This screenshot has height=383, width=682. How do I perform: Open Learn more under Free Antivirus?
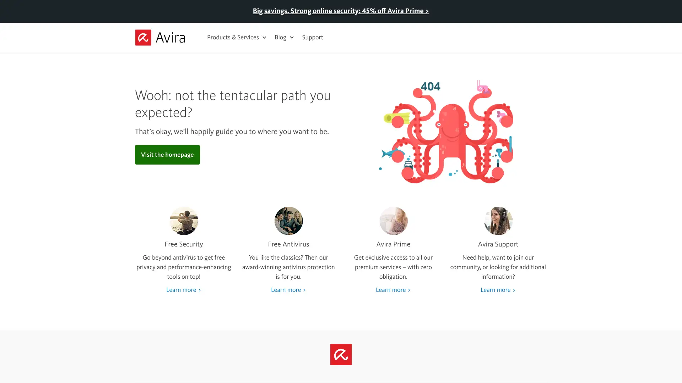click(x=288, y=290)
